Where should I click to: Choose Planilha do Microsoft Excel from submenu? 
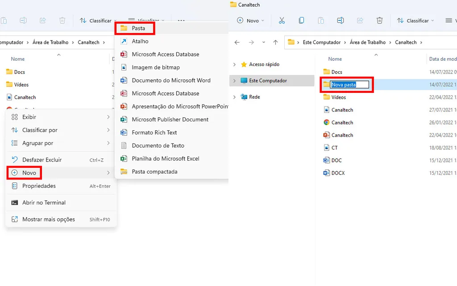click(x=165, y=158)
